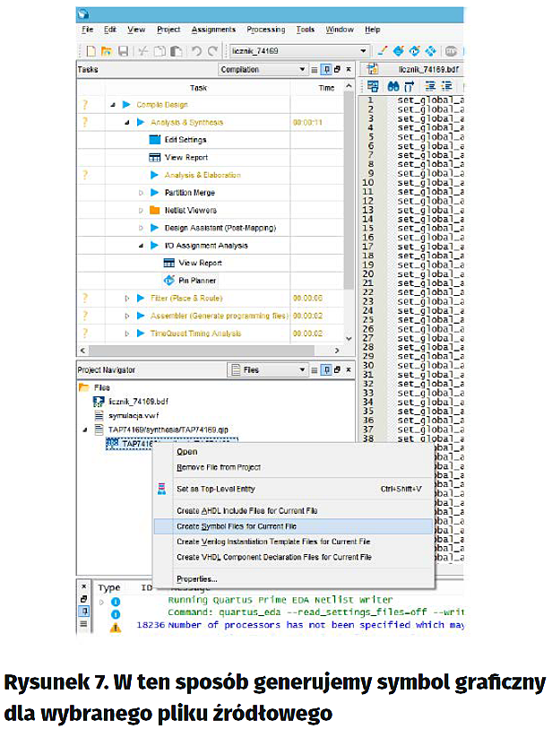This screenshot has height=729, width=552.
Task: Toggle pin on Project Navigator panel
Action: 326,369
